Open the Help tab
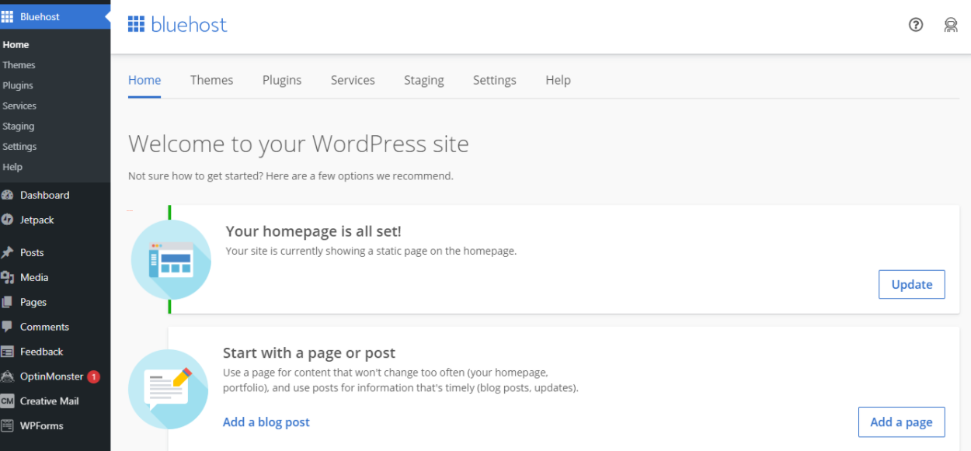Viewport: 971px width, 451px height. point(558,80)
